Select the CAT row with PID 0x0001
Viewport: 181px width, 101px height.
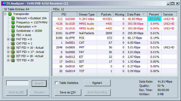[115, 43]
